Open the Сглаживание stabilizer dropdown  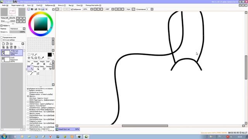pos(152,9)
